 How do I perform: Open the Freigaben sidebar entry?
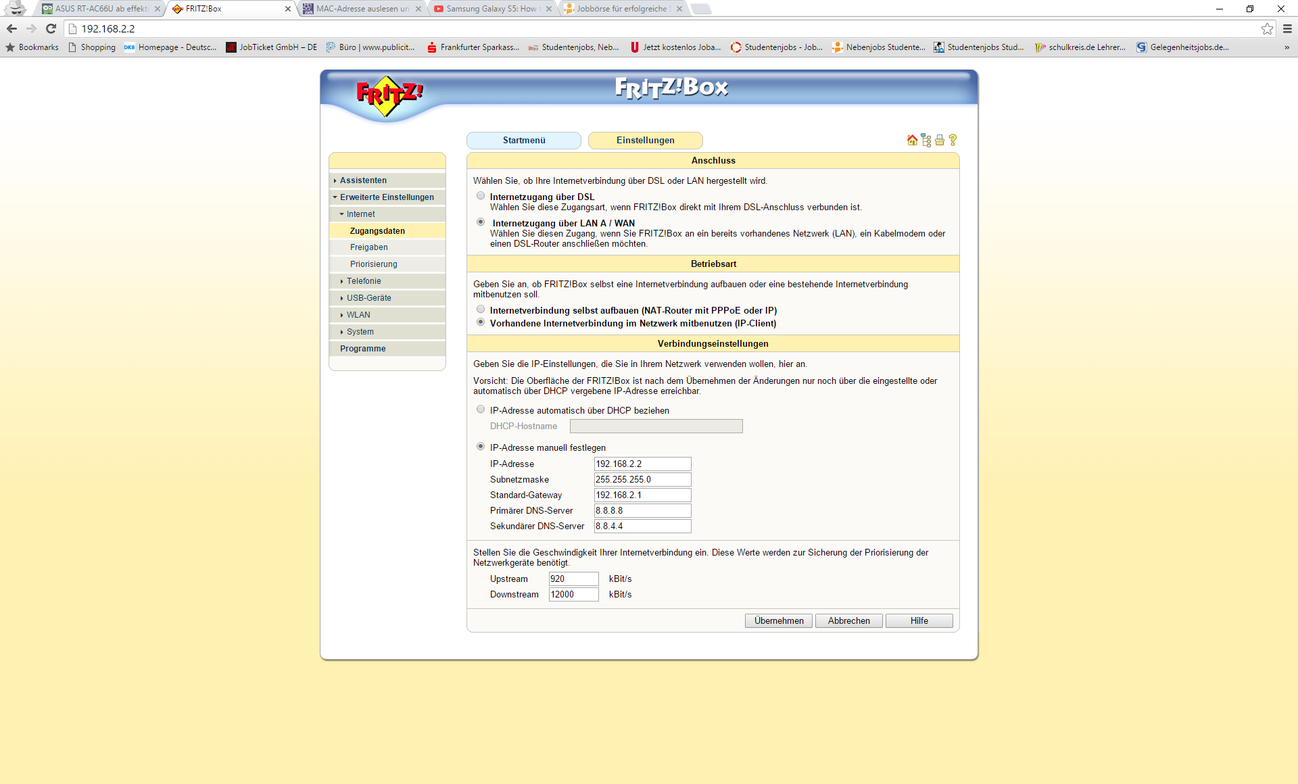click(x=368, y=247)
